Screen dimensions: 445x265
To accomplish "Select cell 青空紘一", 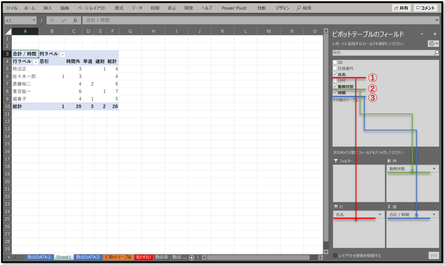I will [25, 91].
